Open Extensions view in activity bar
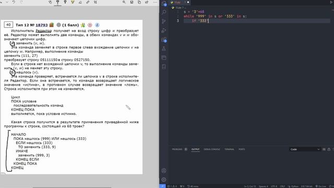The width and height of the screenshot is (334, 188). (164, 40)
